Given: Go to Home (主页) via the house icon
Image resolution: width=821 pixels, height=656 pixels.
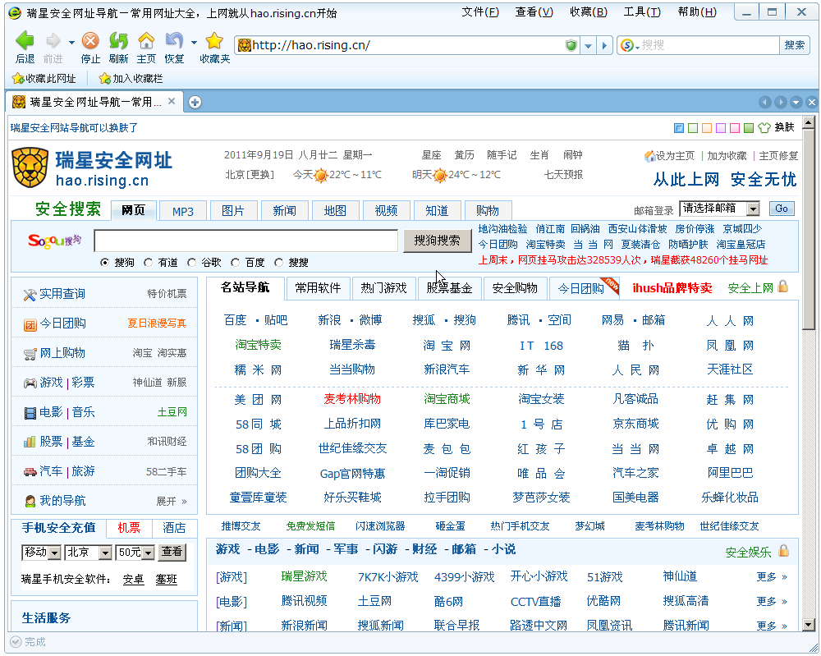Looking at the screenshot, I should (146, 41).
